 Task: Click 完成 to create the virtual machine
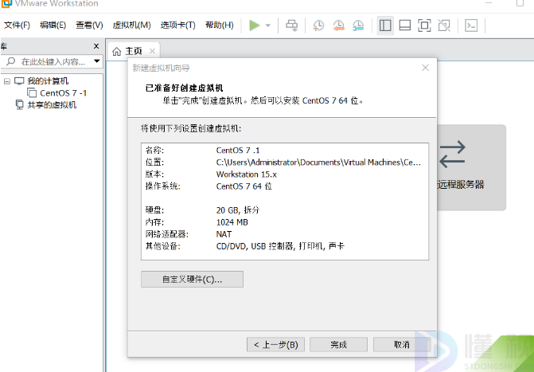coord(339,345)
